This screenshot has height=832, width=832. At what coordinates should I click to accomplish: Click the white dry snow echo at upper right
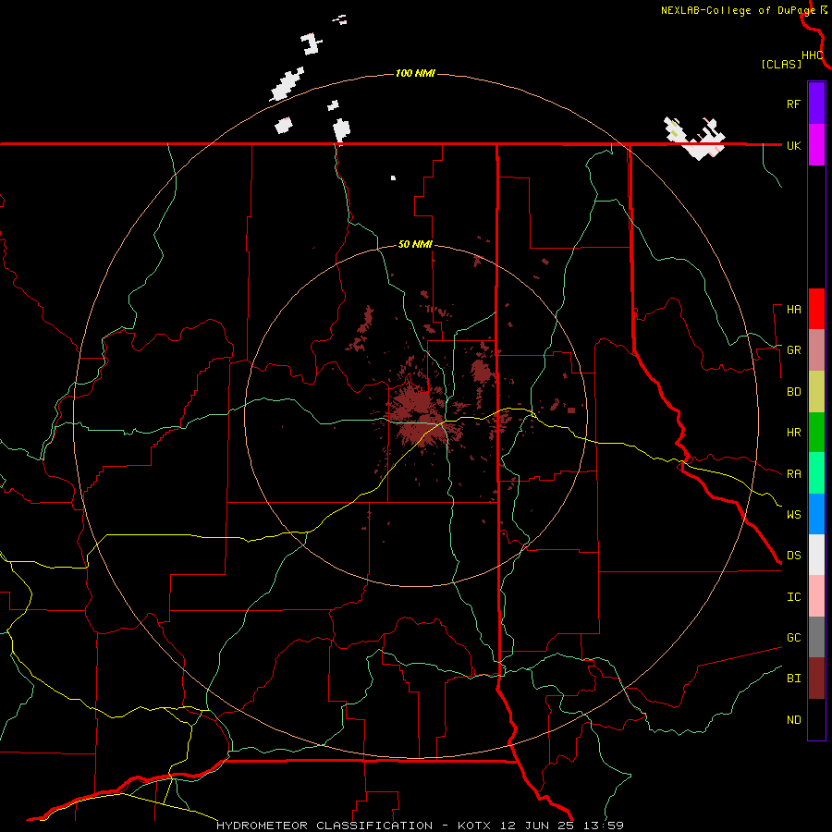pyautogui.click(x=694, y=138)
